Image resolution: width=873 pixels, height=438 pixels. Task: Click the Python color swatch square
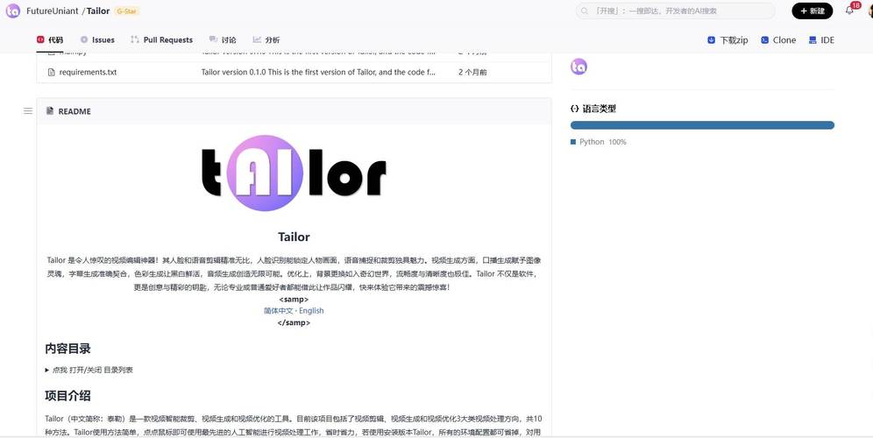point(573,142)
